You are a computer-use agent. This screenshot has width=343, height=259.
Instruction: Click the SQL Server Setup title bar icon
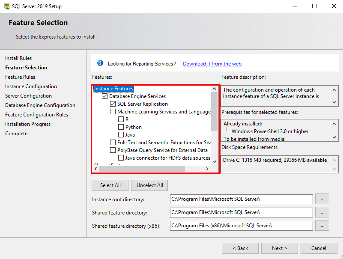point(6,6)
